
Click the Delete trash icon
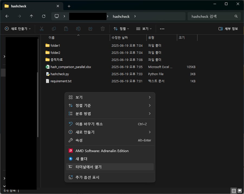(103, 29)
